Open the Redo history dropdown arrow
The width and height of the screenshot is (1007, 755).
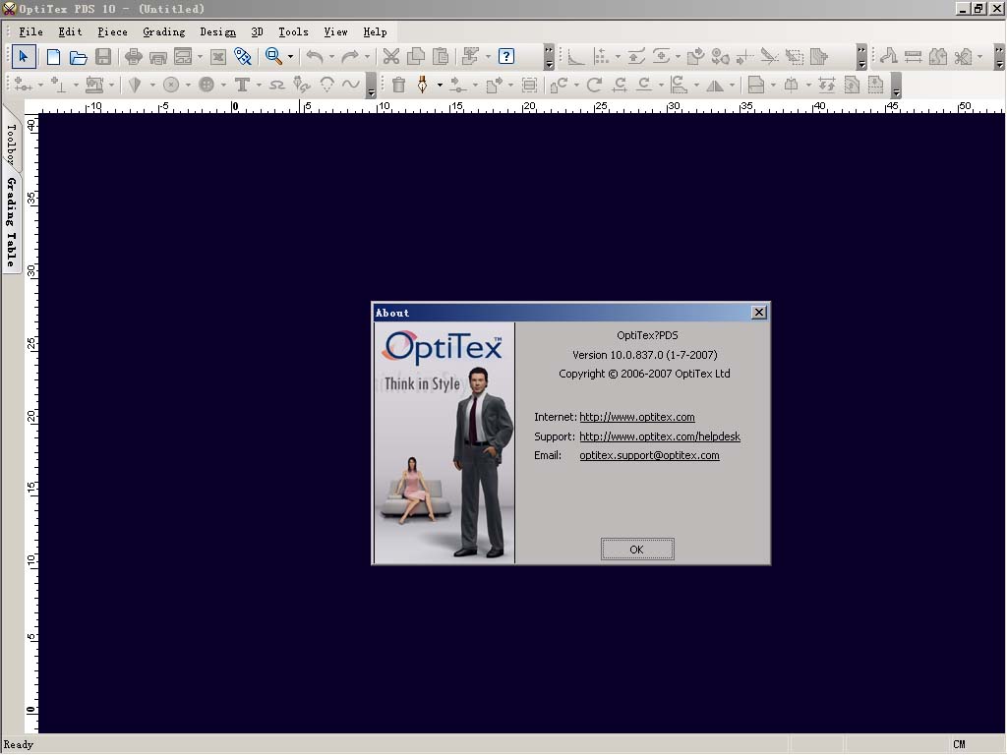click(368, 57)
